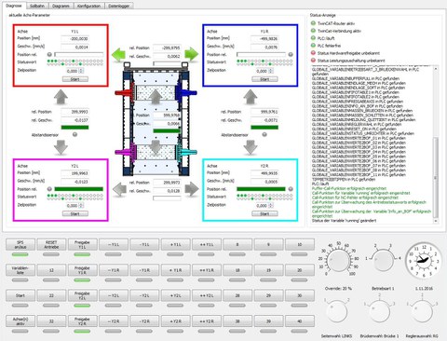Click the gray left arrow beside the Y2 L box
Viewport: 447px width, 341px height.
point(119,189)
